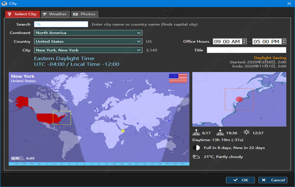
Task: Click the sunset icon next to 19:36
Action: coord(220,133)
